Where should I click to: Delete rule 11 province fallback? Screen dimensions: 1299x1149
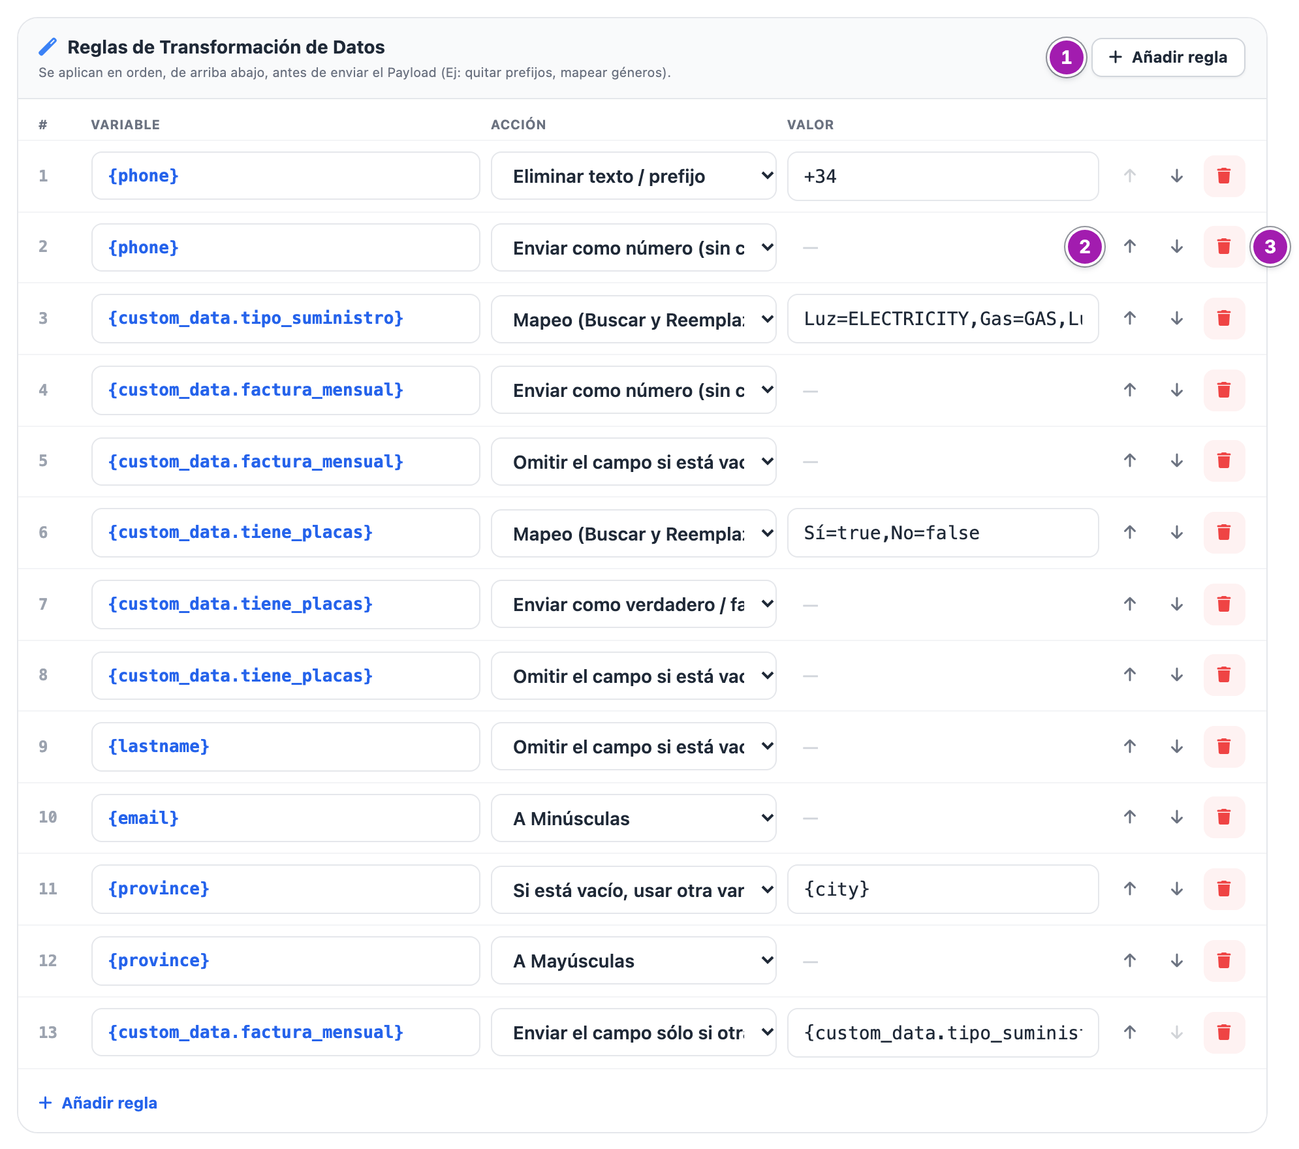coord(1224,889)
